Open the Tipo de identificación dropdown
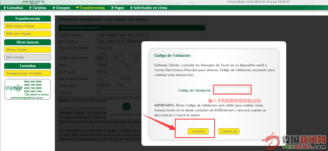 tap(110, 79)
